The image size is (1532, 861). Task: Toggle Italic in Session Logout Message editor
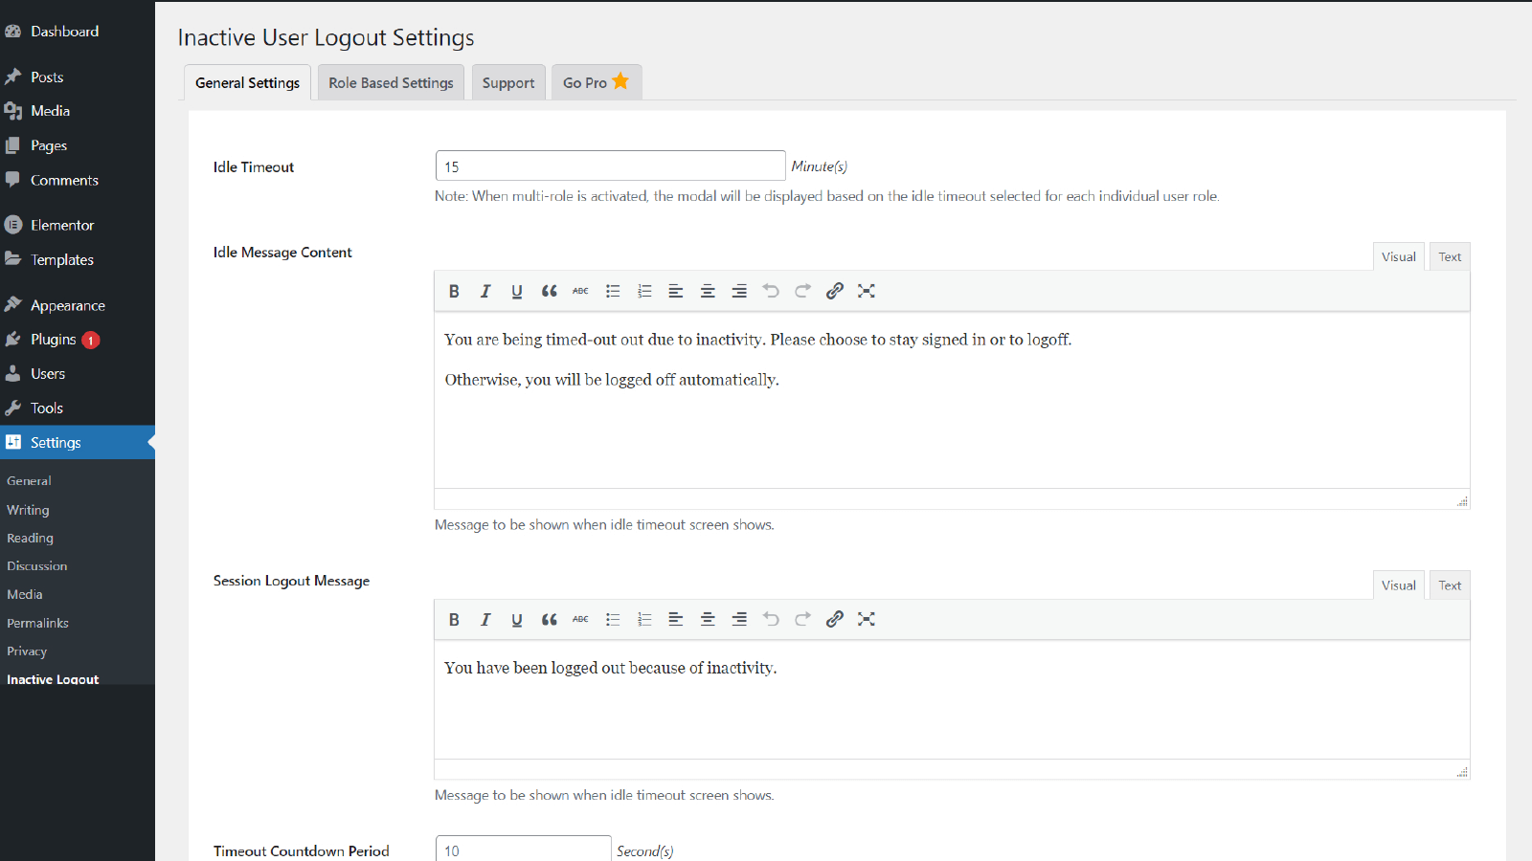point(485,619)
